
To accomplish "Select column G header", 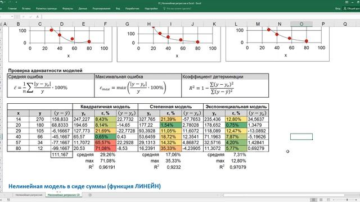I will (x=127, y=24).
